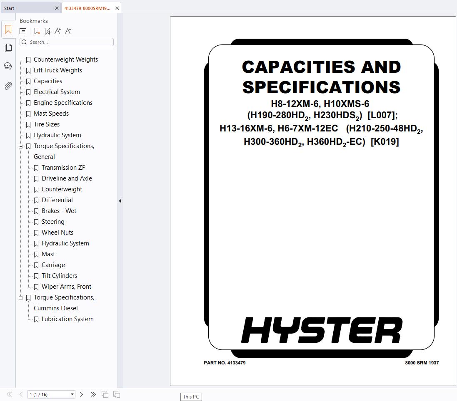Open the Electrical System bookmark
The height and width of the screenshot is (401, 457).
click(57, 92)
